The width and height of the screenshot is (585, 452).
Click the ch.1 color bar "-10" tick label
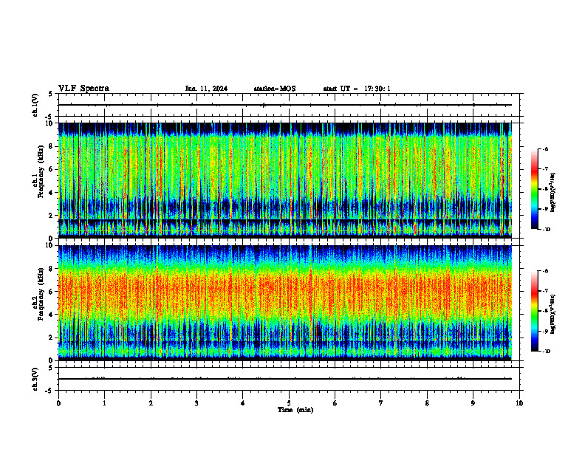point(546,230)
